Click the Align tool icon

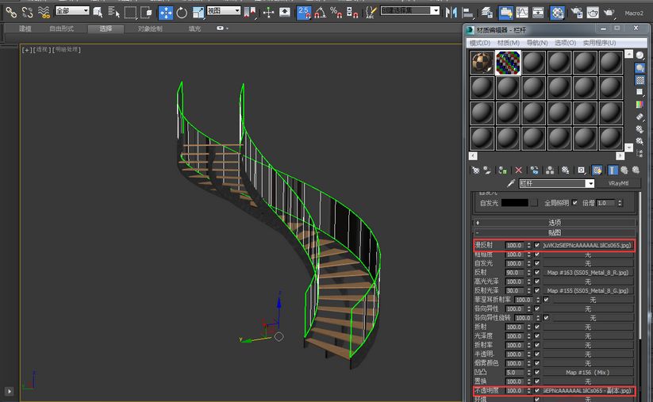point(467,13)
